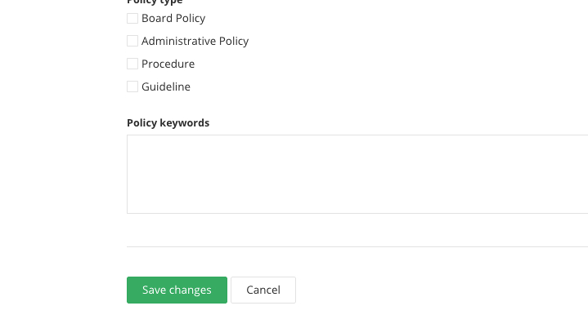The width and height of the screenshot is (588, 328).
Task: Mark Guideline as the policy type
Action: [x=132, y=86]
